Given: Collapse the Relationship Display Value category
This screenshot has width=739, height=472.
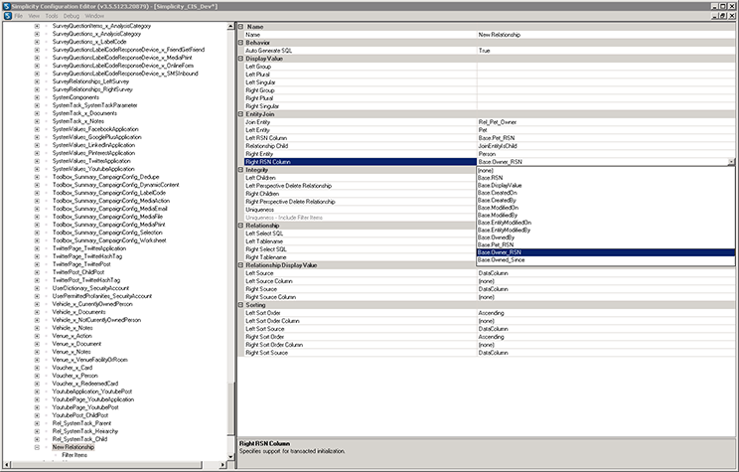Looking at the screenshot, I should pyautogui.click(x=240, y=265).
